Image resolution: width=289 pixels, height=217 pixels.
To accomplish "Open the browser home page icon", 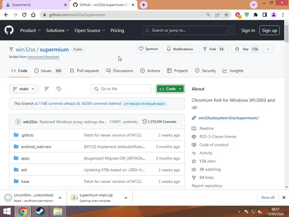I will 33,15.
